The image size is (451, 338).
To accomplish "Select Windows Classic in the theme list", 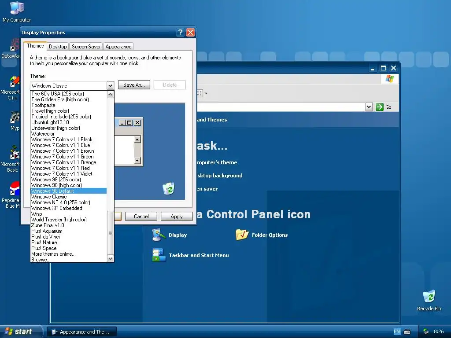I will coord(68,197).
